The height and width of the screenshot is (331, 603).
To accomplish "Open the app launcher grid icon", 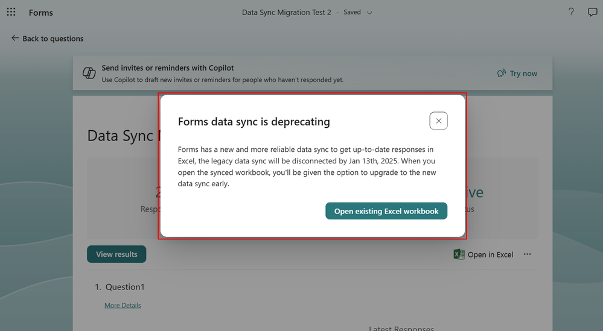I will click(x=11, y=12).
